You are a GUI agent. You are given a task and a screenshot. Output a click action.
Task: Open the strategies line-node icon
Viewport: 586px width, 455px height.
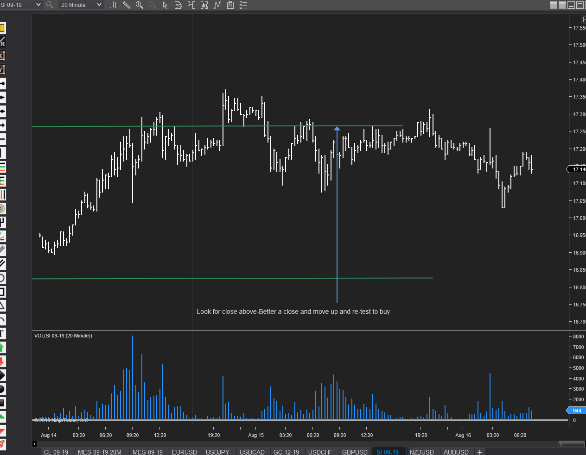[217, 5]
